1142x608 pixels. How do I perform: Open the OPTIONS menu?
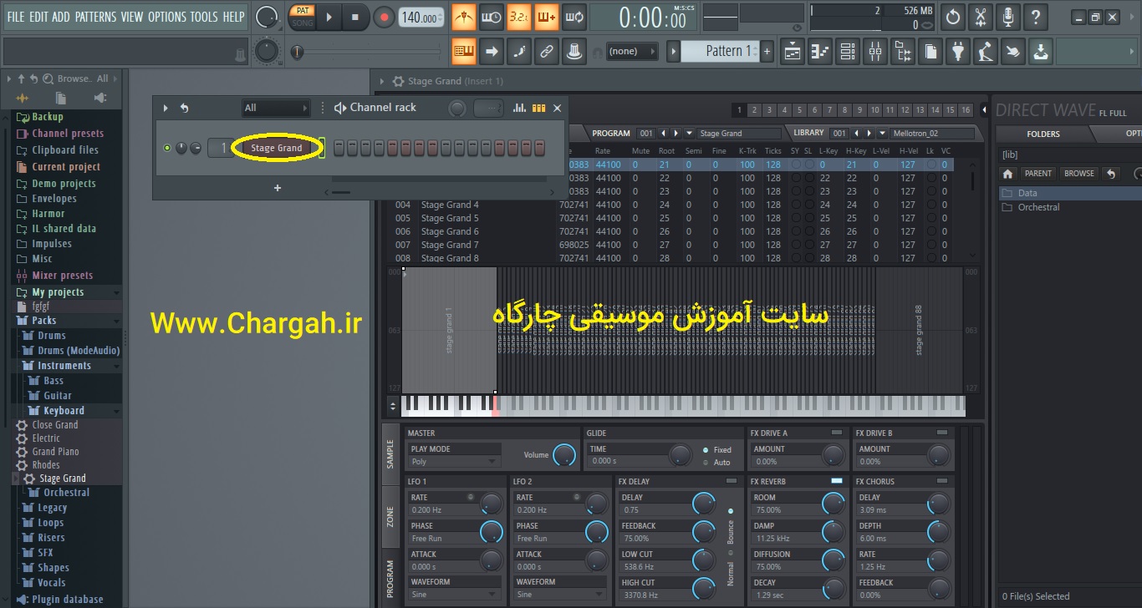(167, 17)
